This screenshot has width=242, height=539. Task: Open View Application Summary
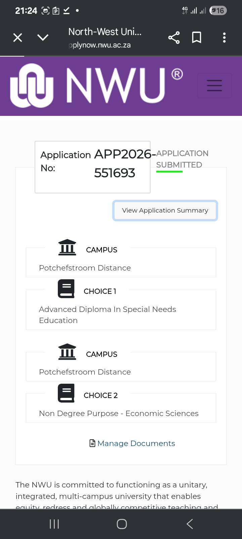[165, 211]
